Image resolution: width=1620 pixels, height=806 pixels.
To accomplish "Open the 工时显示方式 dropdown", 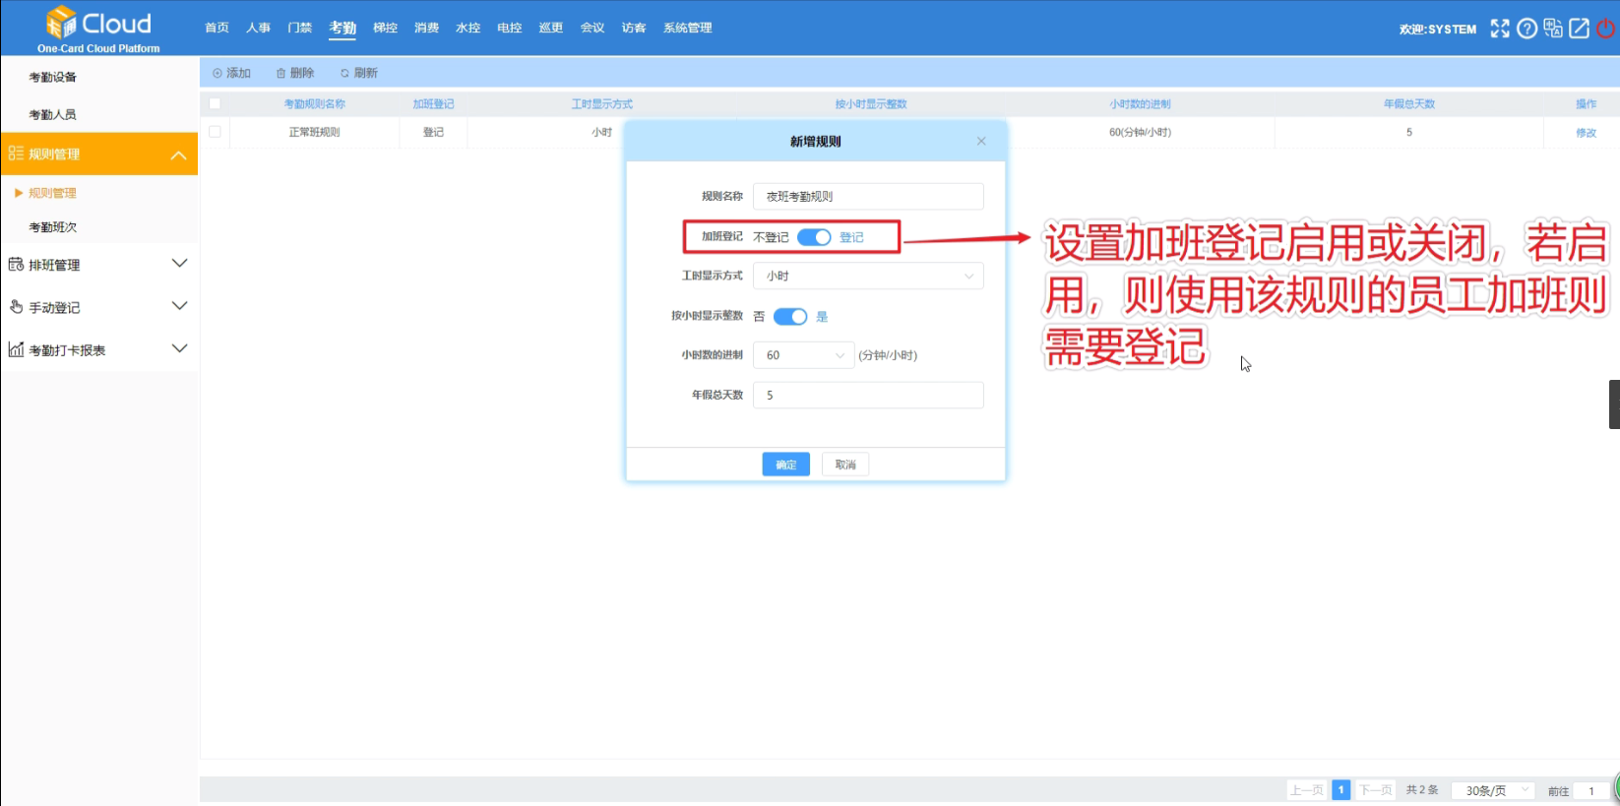I will click(x=867, y=277).
